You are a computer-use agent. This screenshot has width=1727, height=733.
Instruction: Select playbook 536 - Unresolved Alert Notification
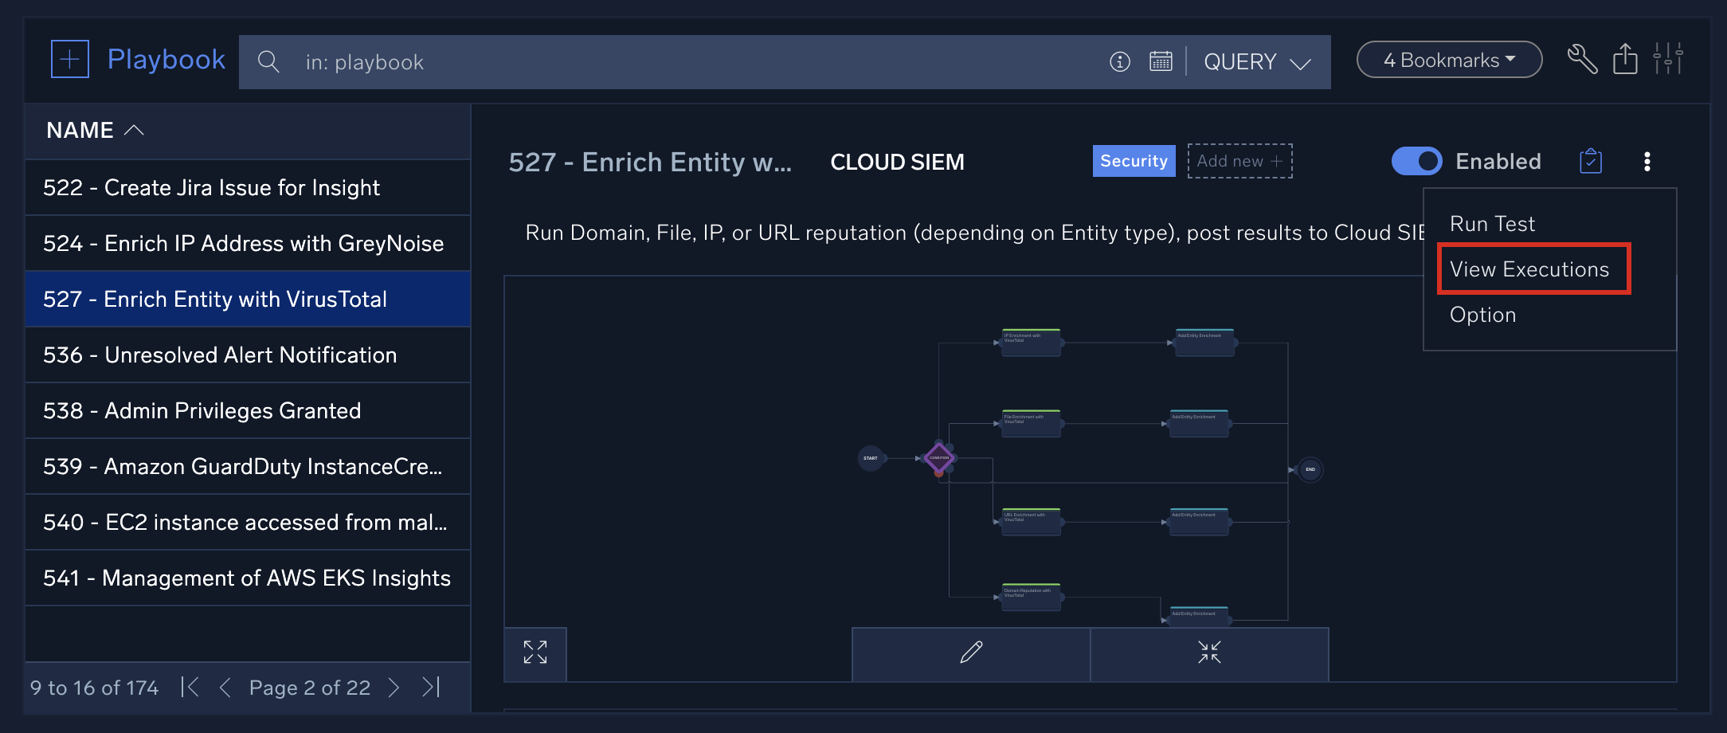pyautogui.click(x=220, y=355)
